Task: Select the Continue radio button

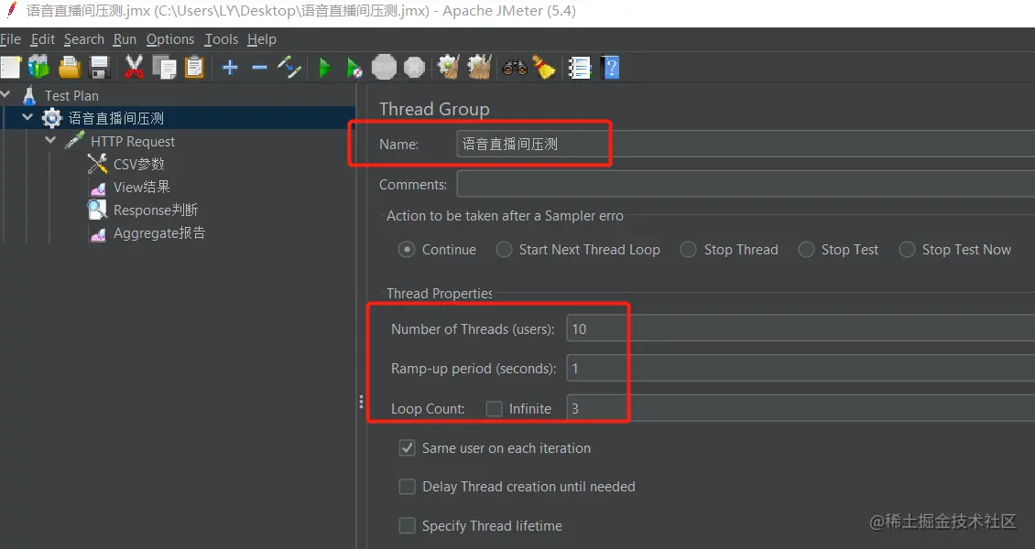Action: (x=407, y=250)
